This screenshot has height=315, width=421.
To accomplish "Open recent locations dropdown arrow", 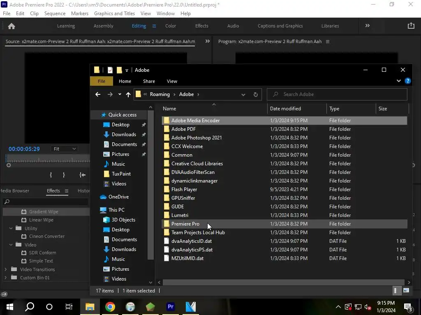I will pyautogui.click(x=120, y=94).
